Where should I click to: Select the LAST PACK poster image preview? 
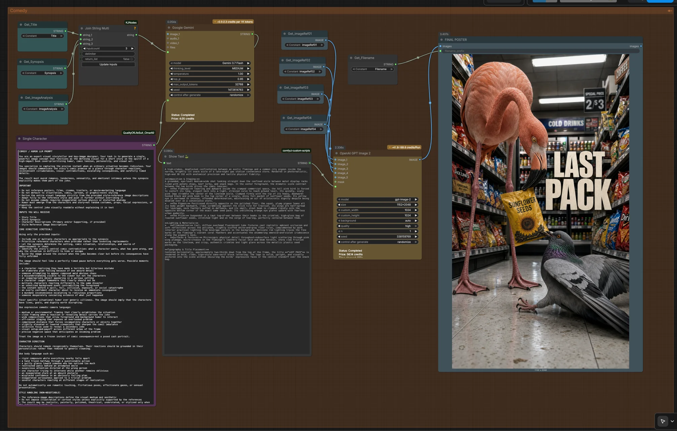tap(540, 211)
